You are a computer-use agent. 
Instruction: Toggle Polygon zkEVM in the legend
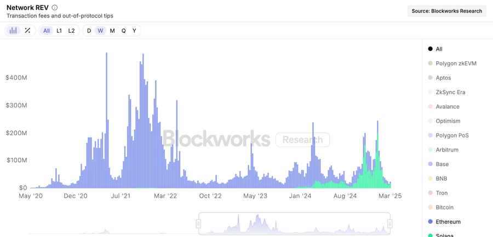pyautogui.click(x=452, y=63)
